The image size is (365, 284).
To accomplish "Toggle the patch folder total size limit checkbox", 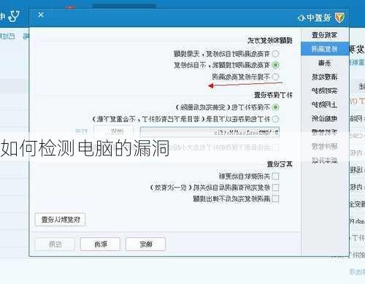I will (275, 147).
